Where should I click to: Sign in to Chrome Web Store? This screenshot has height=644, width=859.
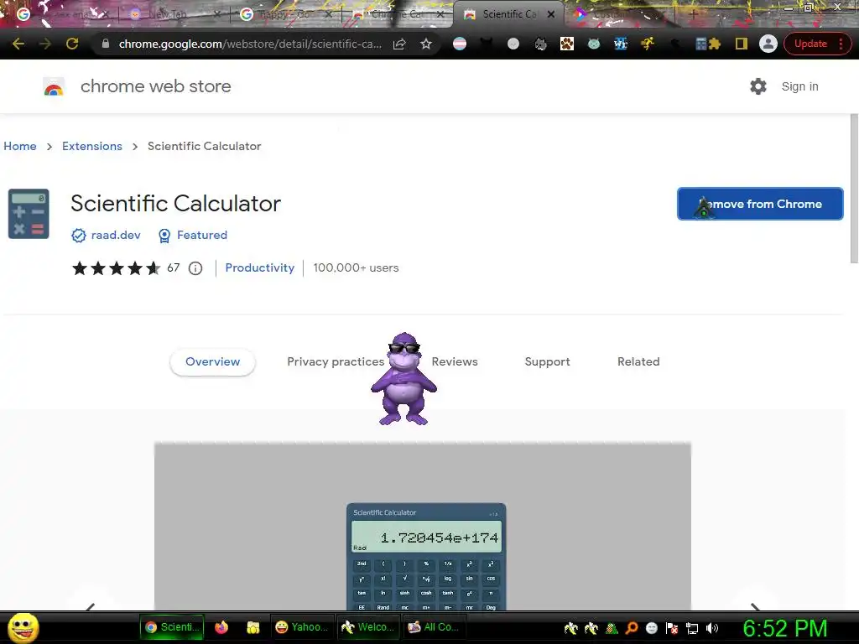pyautogui.click(x=799, y=86)
